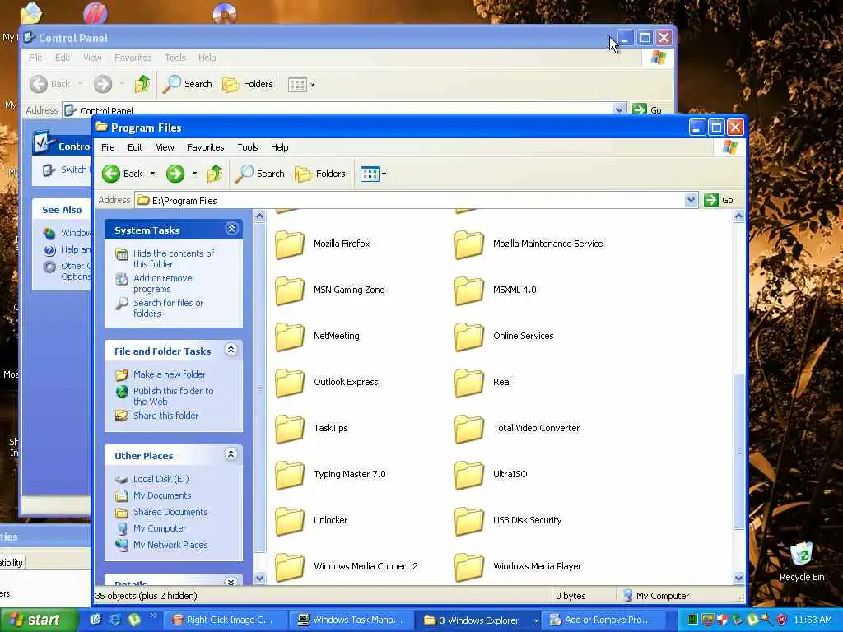Select the UltraISO folder icon
Image resolution: width=843 pixels, height=632 pixels.
(x=469, y=476)
